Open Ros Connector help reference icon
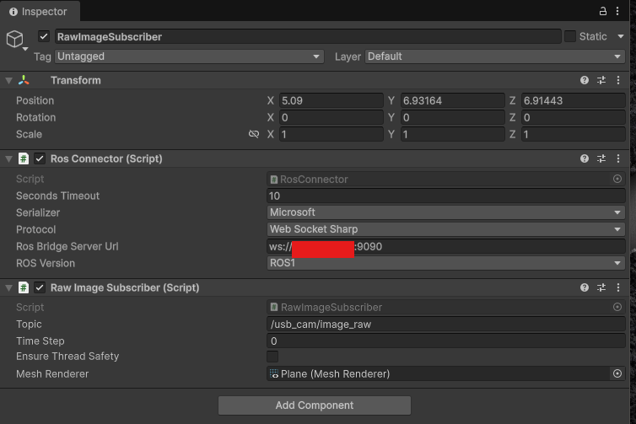This screenshot has width=636, height=424. click(585, 158)
